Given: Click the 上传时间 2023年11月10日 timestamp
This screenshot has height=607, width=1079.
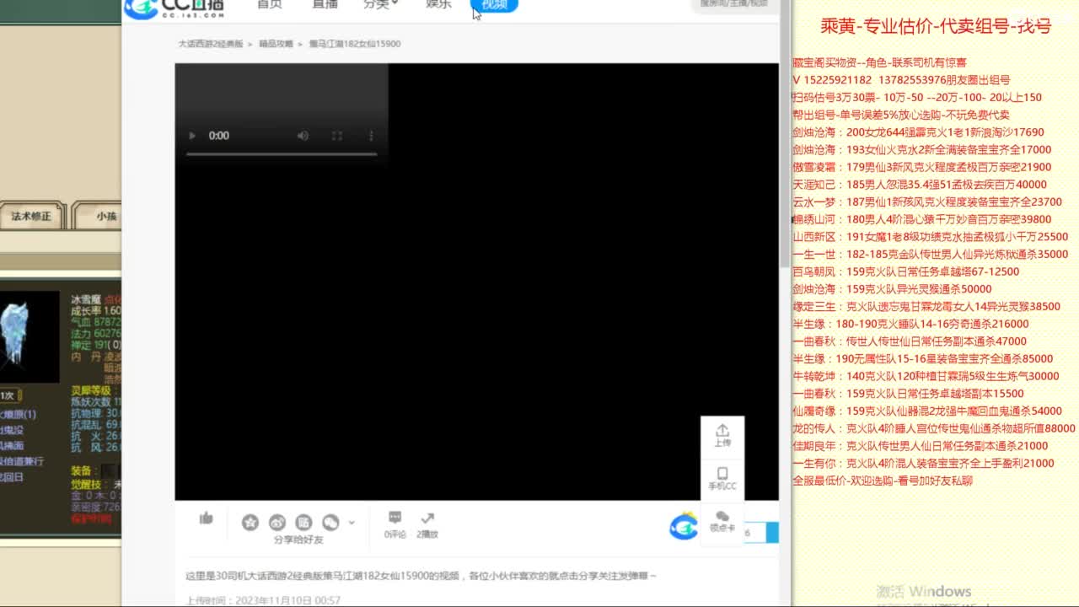Looking at the screenshot, I should [263, 600].
